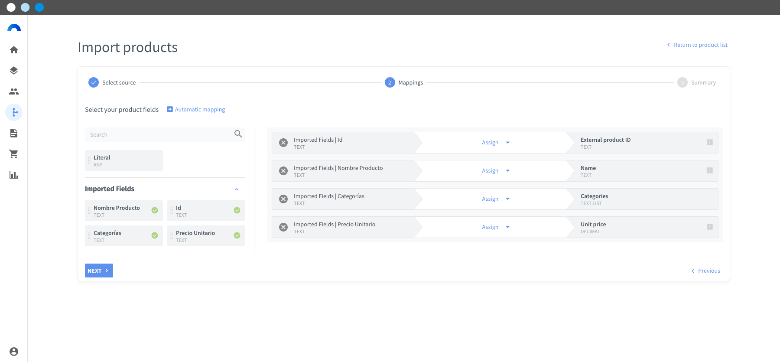The height and width of the screenshot is (362, 780).
Task: Open the user account icon at bottom
Action: pos(14,352)
